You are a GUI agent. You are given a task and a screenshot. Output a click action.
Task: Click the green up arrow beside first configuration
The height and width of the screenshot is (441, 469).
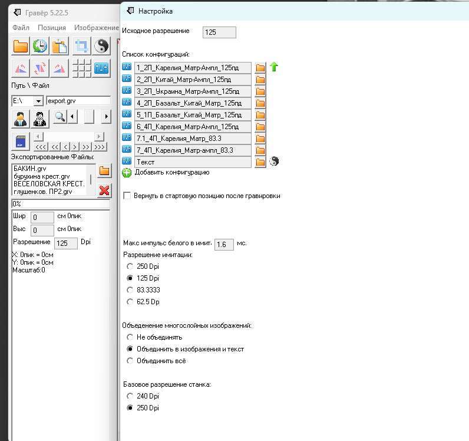tap(274, 67)
